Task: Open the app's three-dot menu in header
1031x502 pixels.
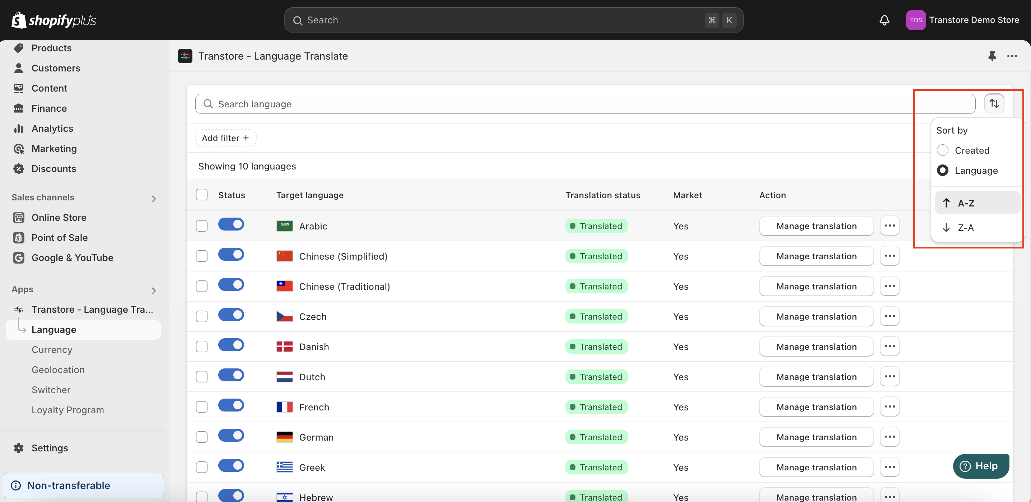Action: 1012,56
